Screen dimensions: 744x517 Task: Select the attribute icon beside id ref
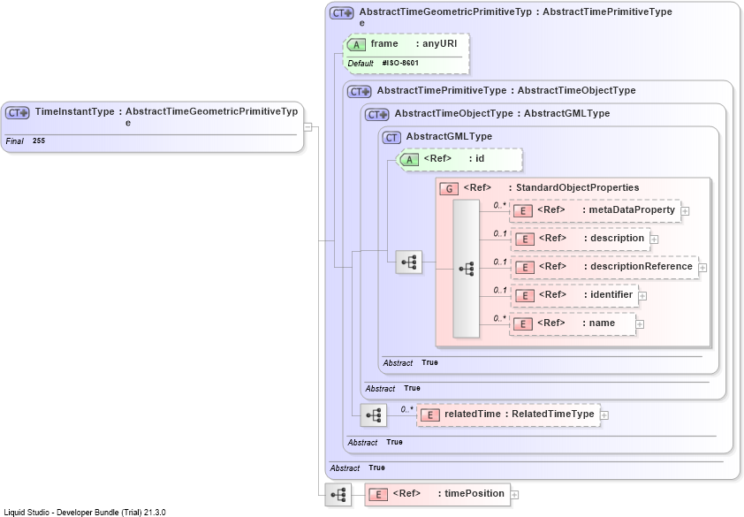[408, 159]
